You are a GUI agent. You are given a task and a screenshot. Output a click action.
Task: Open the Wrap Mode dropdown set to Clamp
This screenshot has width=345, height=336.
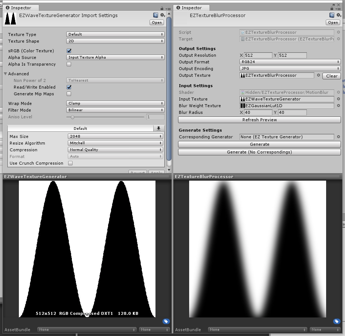coord(115,103)
